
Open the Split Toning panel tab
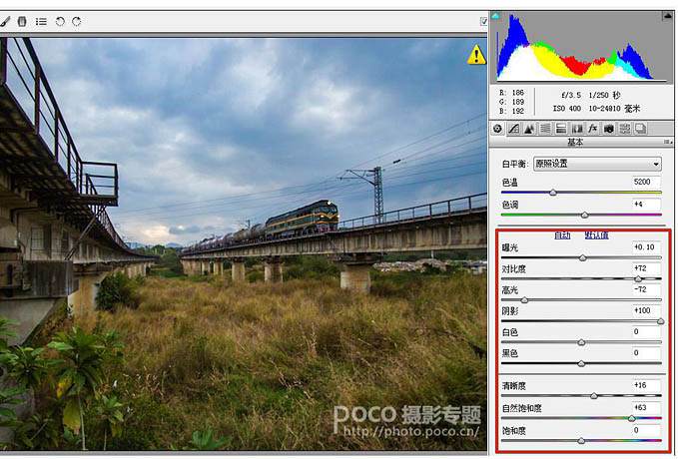[561, 129]
